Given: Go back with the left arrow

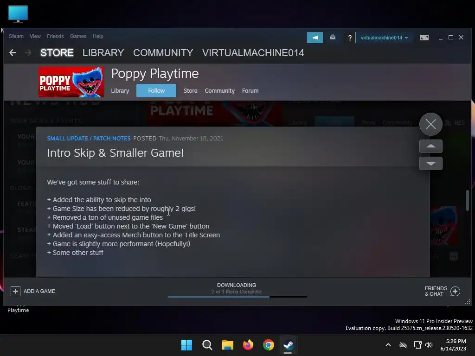Looking at the screenshot, I should click(13, 53).
